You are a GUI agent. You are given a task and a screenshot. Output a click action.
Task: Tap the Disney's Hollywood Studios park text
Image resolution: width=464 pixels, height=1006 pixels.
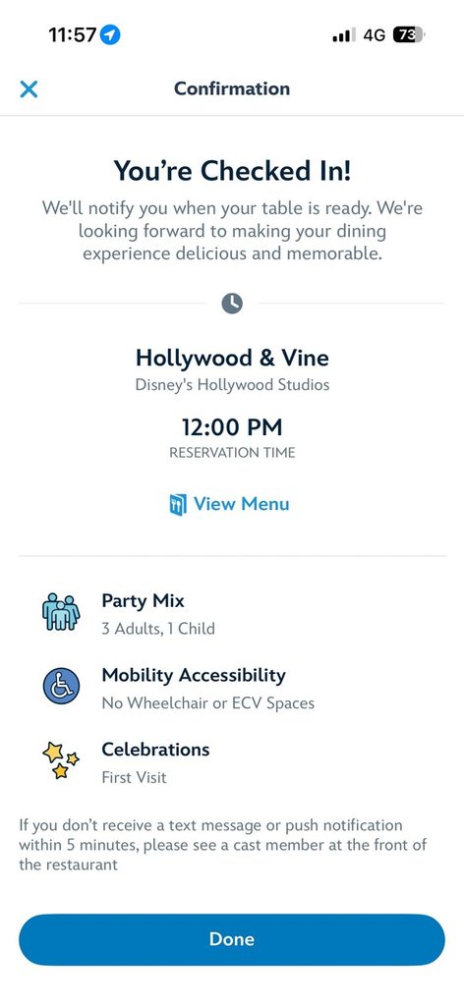tap(232, 385)
